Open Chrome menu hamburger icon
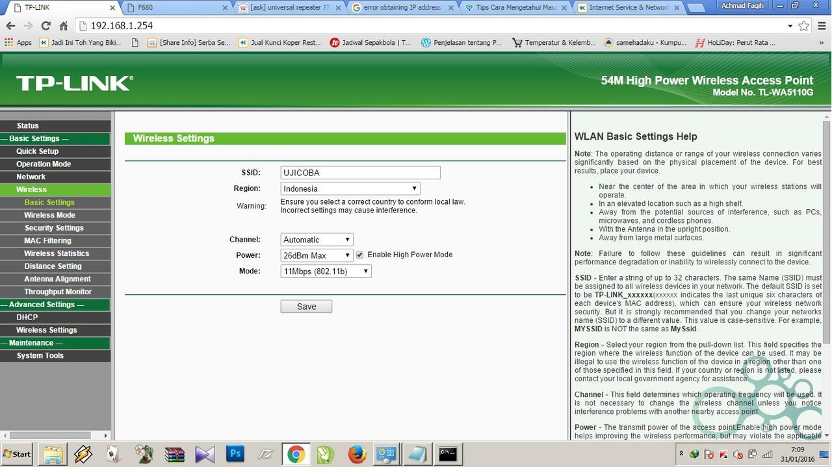 821,26
